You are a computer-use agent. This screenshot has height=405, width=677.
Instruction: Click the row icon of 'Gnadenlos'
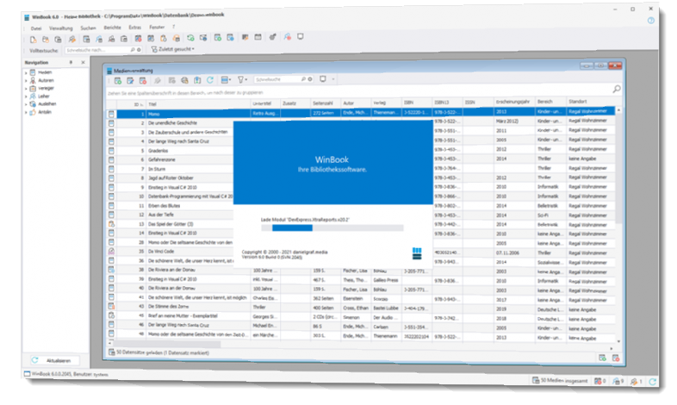(111, 151)
